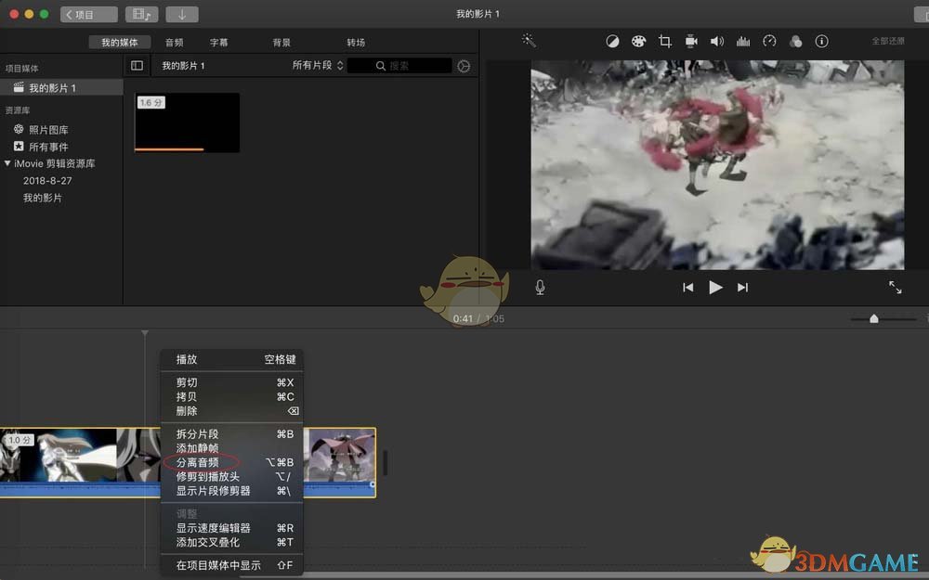
Task: Open the 转场 transitions tab
Action: (356, 42)
